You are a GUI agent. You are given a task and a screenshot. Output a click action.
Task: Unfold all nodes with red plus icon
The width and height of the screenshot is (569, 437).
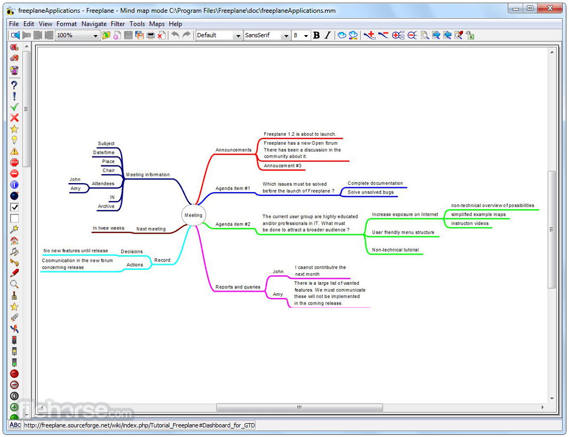pos(398,35)
